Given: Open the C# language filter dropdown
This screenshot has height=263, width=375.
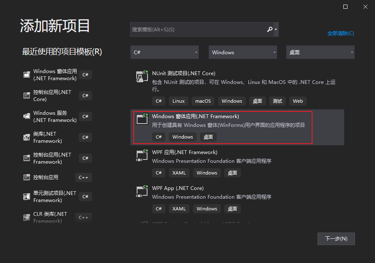Looking at the screenshot, I should 165,52.
